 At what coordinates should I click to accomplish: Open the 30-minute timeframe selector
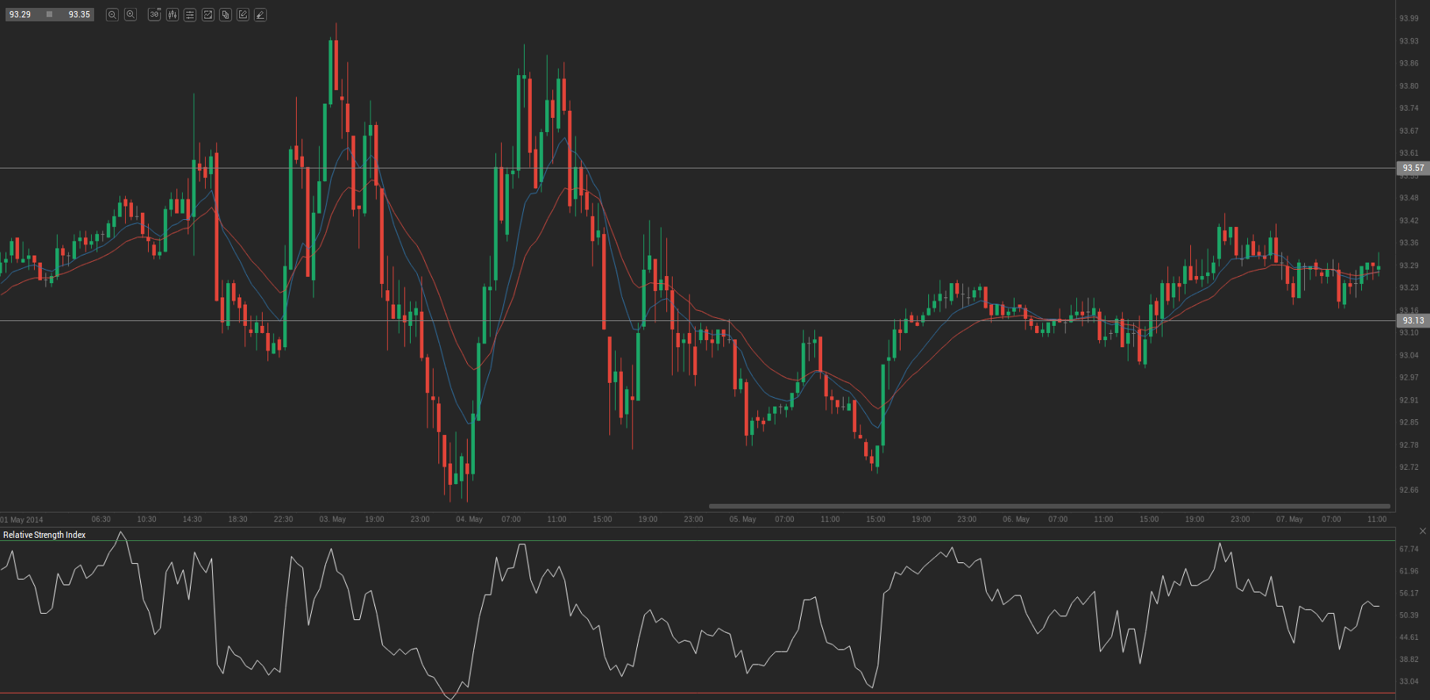(x=154, y=14)
